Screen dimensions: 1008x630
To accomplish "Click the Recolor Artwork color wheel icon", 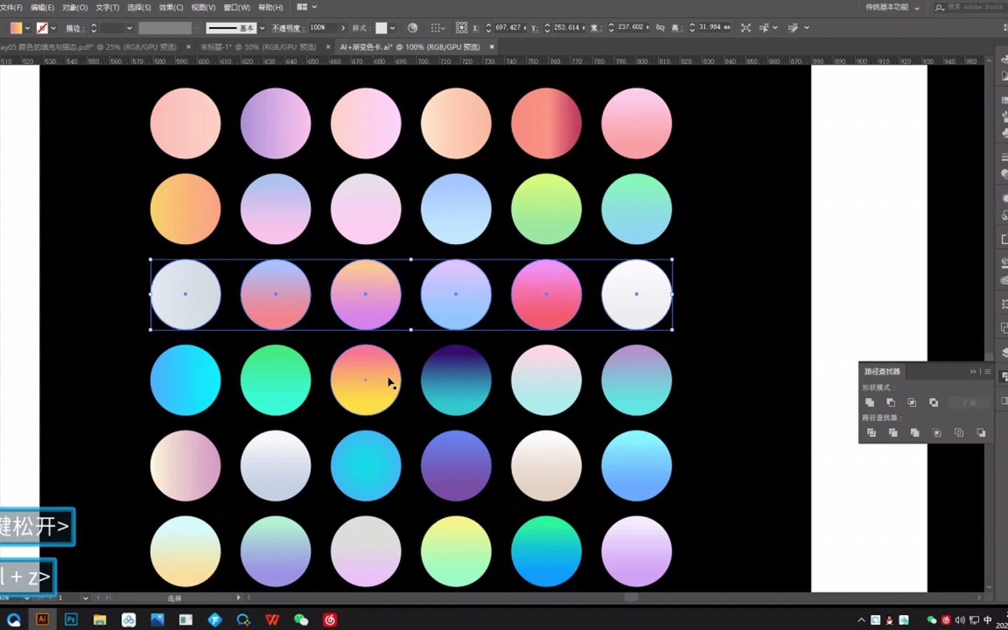I will [412, 27].
